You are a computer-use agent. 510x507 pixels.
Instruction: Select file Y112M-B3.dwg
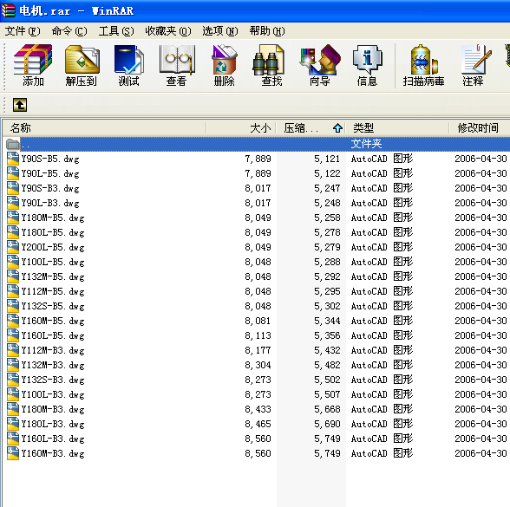pyautogui.click(x=53, y=350)
